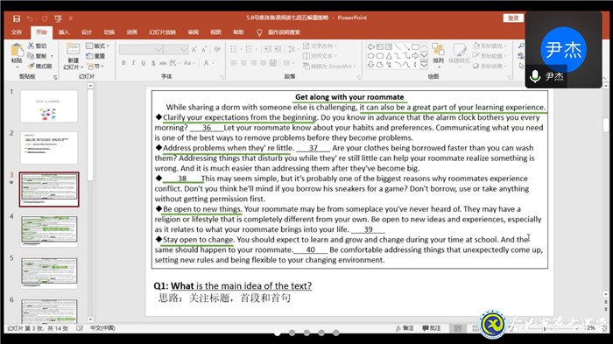
Task: Switch to the 动画 (Animations) ribbon tab
Action: point(131,32)
